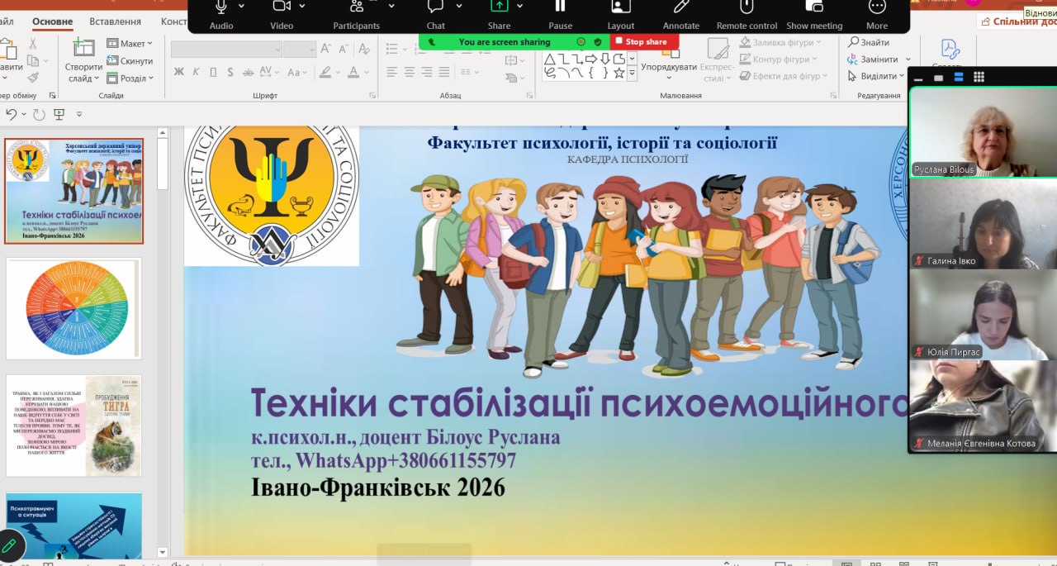Pause the screen share
This screenshot has width=1057, height=566.
point(560,7)
